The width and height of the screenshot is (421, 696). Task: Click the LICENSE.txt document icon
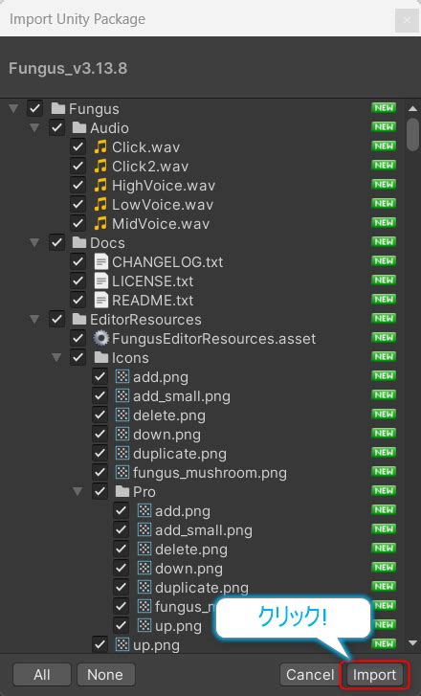[101, 281]
